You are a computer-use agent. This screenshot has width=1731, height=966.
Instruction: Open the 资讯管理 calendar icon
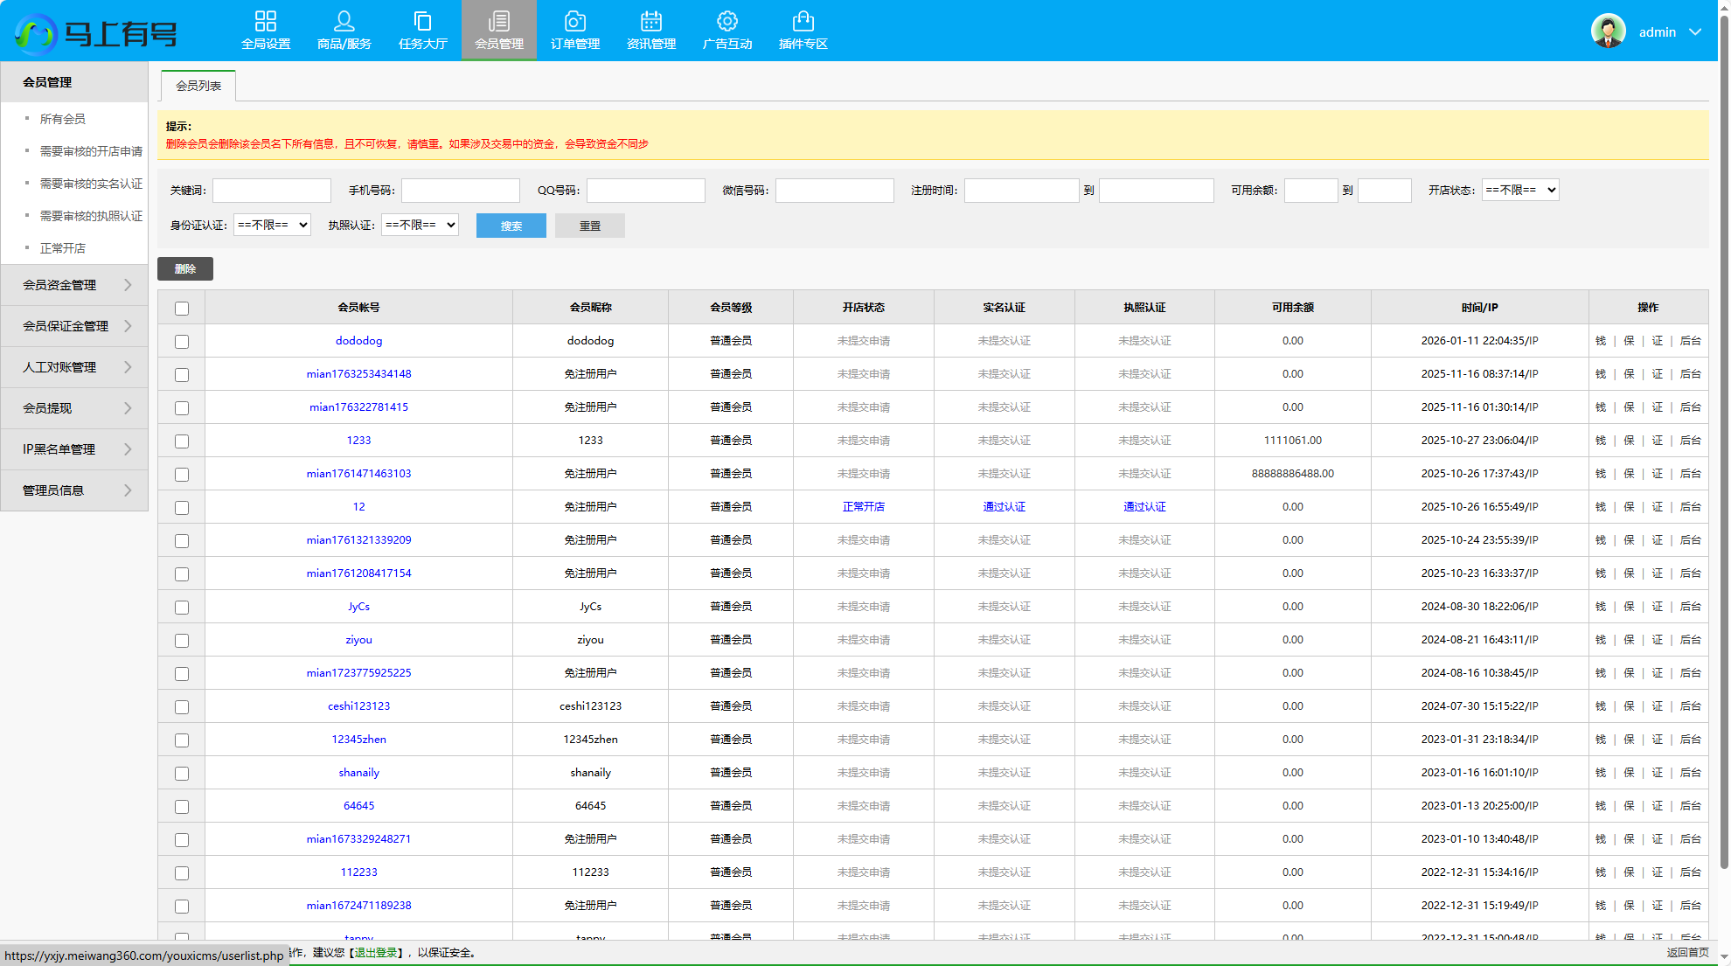(x=650, y=21)
